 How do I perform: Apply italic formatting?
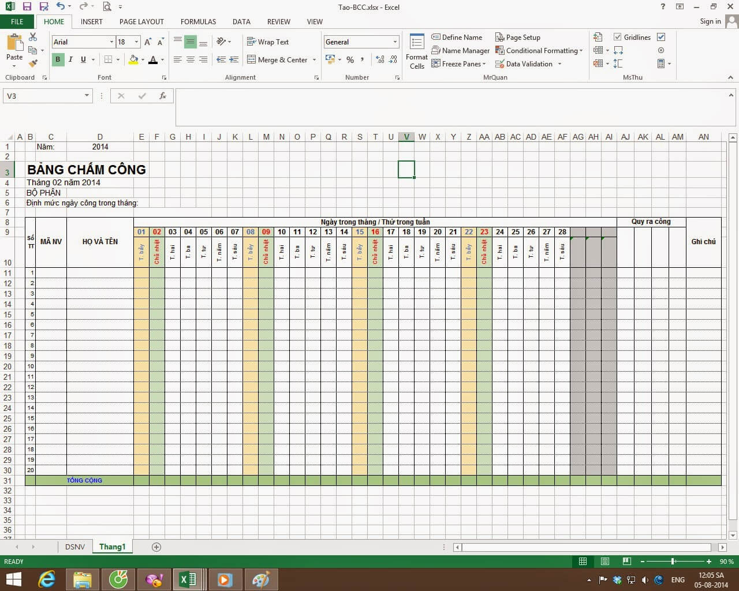point(70,59)
